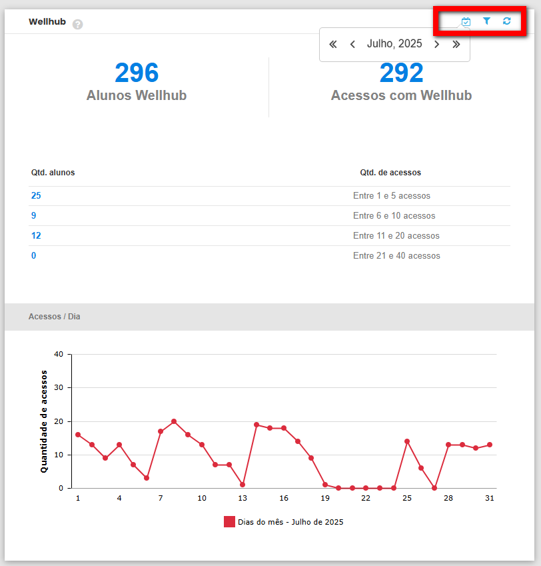541x566 pixels.
Task: Click the 'Wellhub' panel title
Action: pyautogui.click(x=47, y=21)
